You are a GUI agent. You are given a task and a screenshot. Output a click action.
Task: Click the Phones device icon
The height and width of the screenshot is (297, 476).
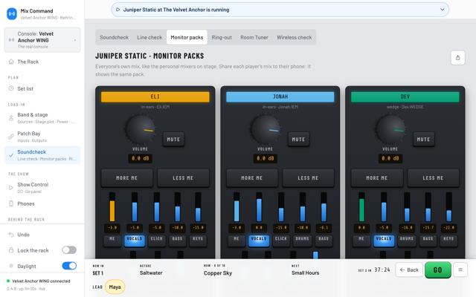click(x=11, y=203)
